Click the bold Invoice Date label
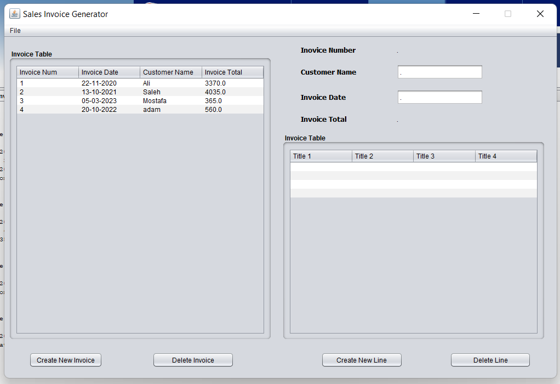Viewport: 560px width, 384px height. (x=323, y=97)
